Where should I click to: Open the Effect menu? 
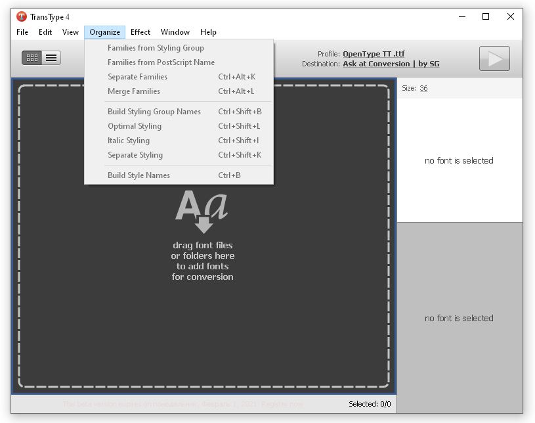pos(140,32)
